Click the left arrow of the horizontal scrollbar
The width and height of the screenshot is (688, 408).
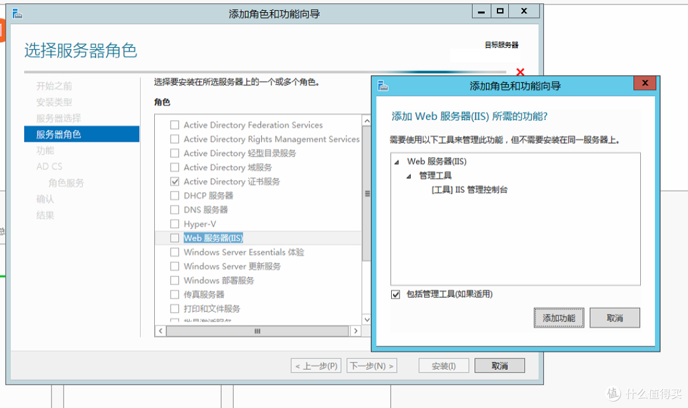click(x=161, y=331)
